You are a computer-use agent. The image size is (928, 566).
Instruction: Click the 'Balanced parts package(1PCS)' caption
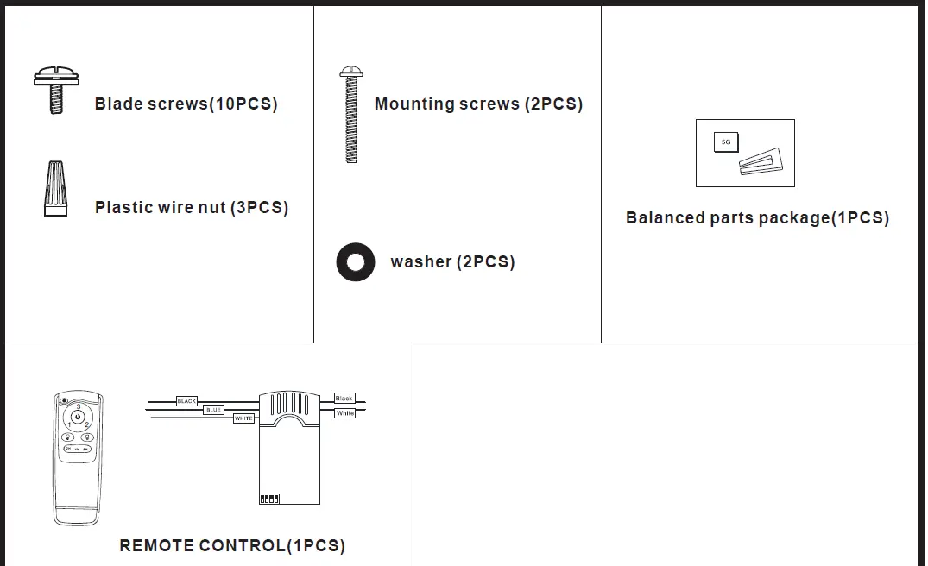point(757,218)
